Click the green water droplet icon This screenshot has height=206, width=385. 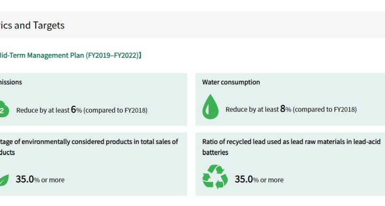coord(210,106)
